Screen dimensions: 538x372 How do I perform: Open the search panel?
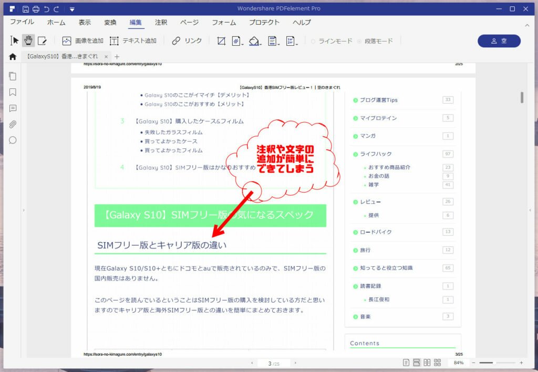point(13,140)
